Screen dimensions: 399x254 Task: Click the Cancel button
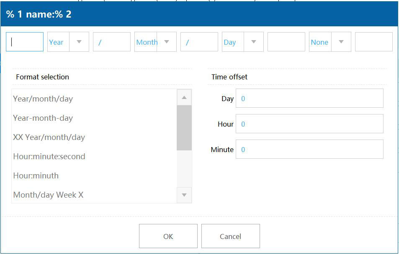231,236
